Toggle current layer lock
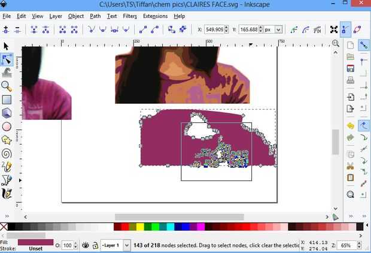Viewport: 371px width, 253px height. pos(95,245)
